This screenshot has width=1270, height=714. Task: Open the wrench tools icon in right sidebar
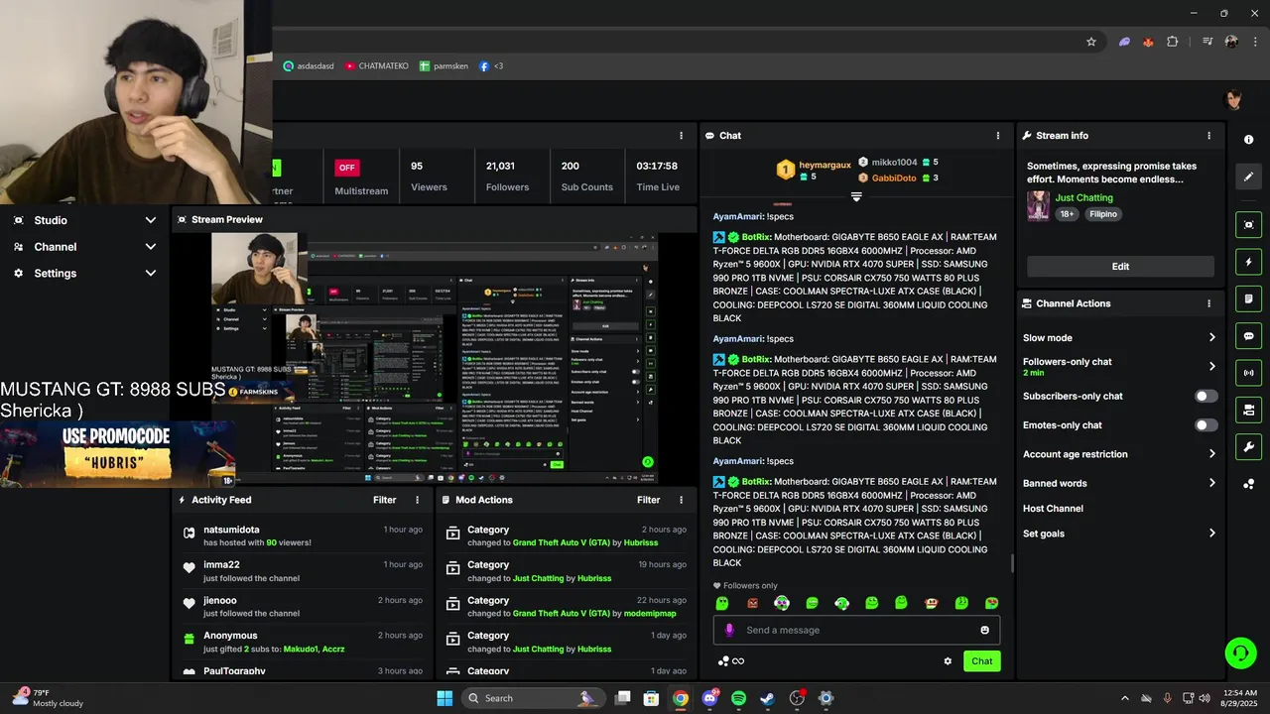coord(1249,447)
